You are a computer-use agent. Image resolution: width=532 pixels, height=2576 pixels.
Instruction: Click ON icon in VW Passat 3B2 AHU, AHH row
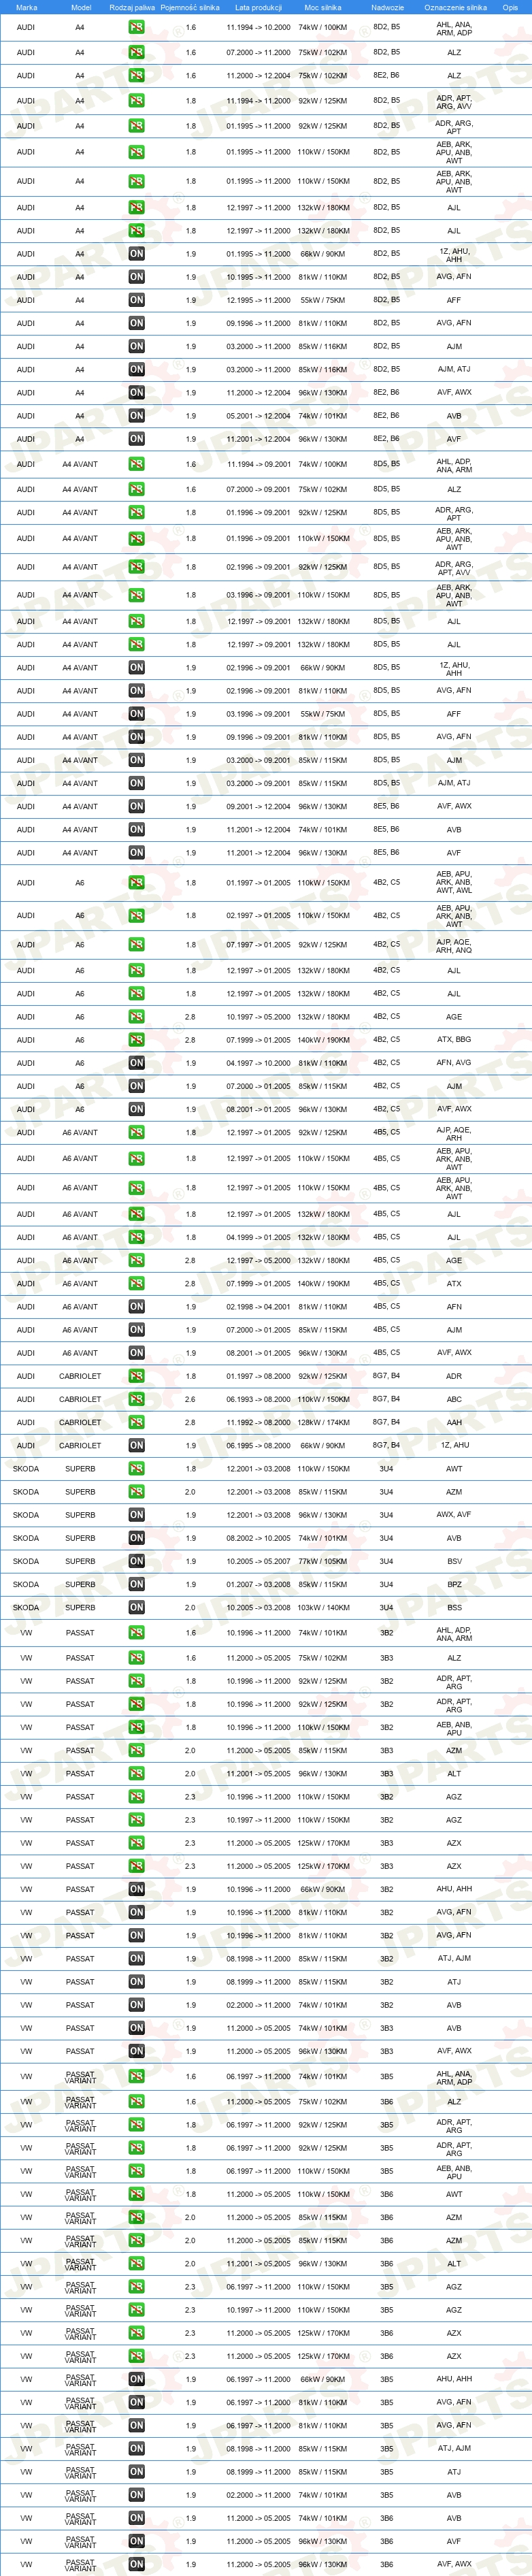pos(136,1889)
